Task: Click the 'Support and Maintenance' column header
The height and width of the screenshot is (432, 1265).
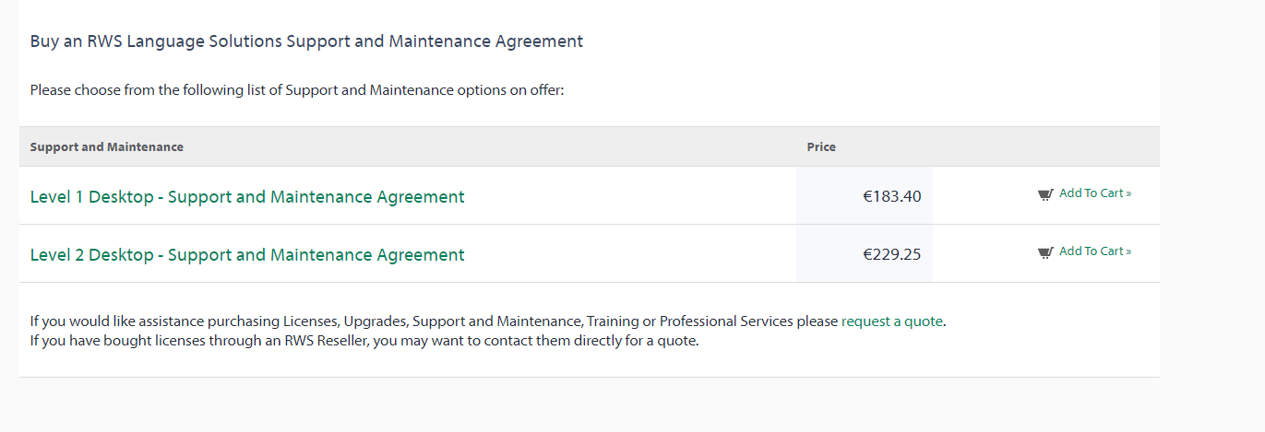Action: 107,146
